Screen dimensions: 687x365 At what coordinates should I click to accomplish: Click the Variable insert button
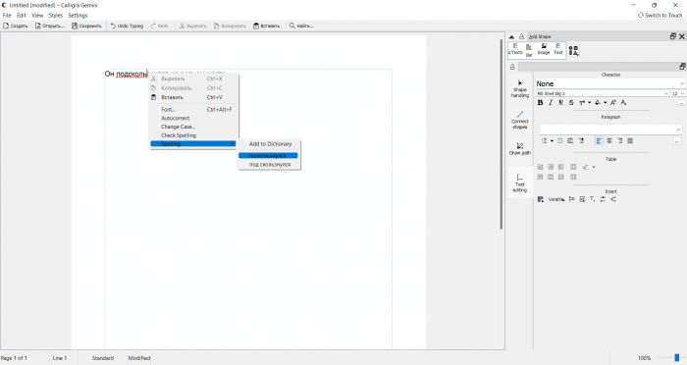click(556, 199)
